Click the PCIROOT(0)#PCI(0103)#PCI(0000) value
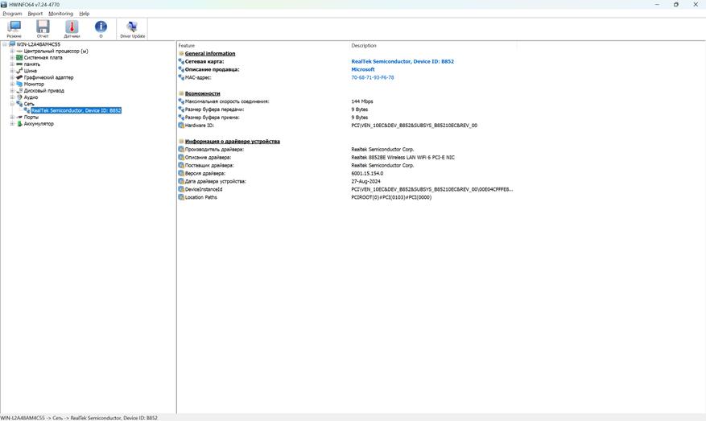Viewport: 706px width, 421px height. click(391, 197)
